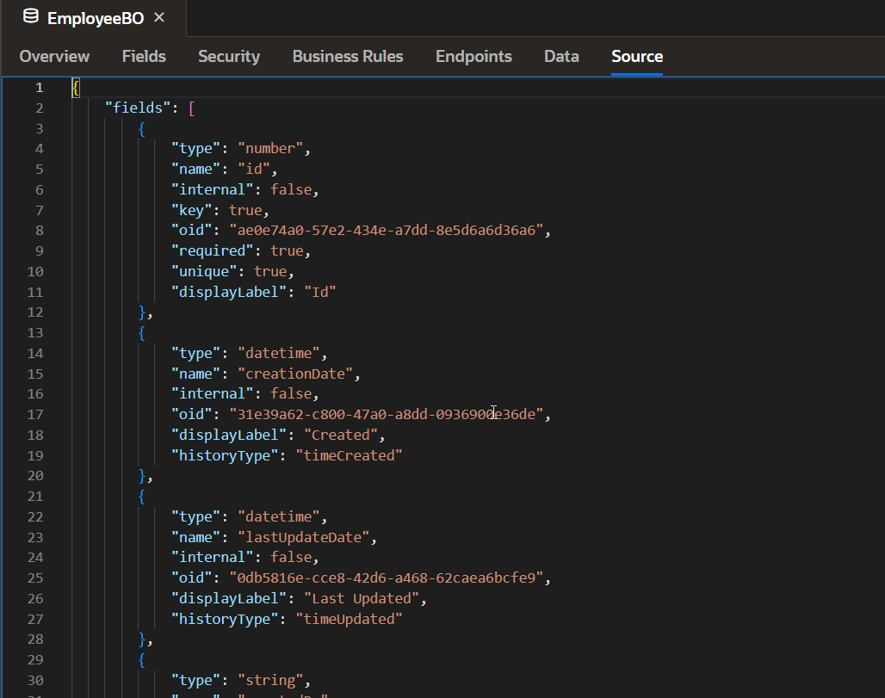Select the Source tab
The image size is (885, 698).
coord(637,57)
